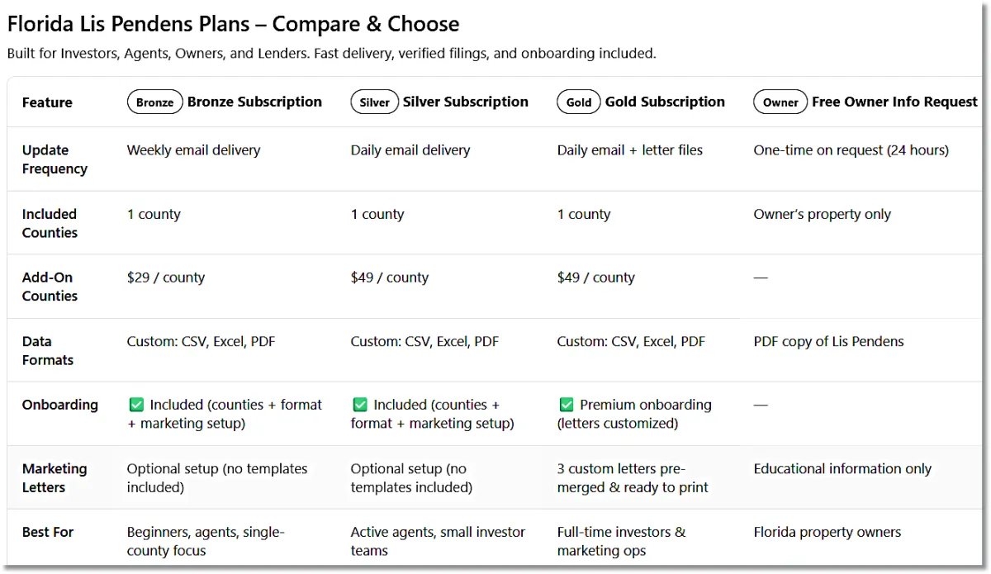The image size is (991, 574).
Task: Click the Gold badge pill
Action: click(579, 102)
